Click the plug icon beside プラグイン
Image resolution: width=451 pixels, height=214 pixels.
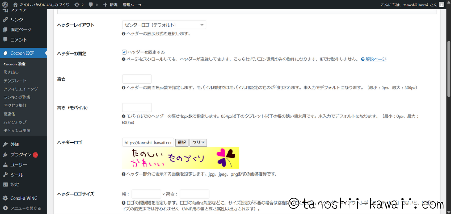tap(5, 155)
